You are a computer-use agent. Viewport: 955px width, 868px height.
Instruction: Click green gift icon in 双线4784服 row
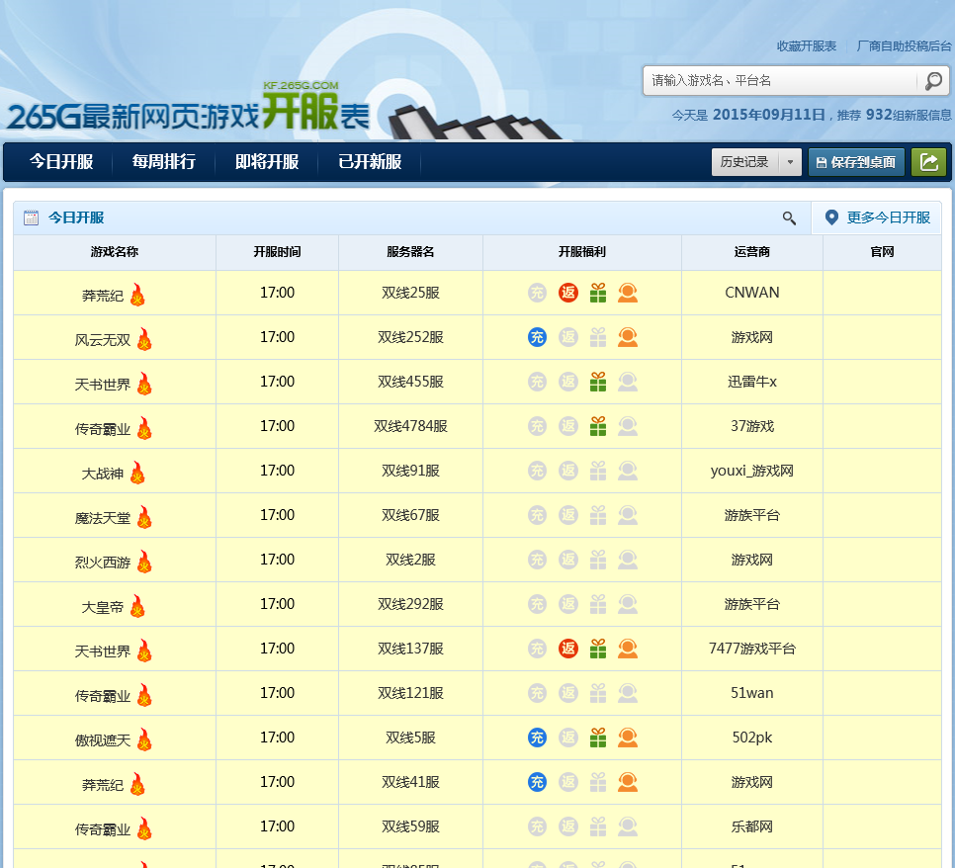(x=598, y=426)
